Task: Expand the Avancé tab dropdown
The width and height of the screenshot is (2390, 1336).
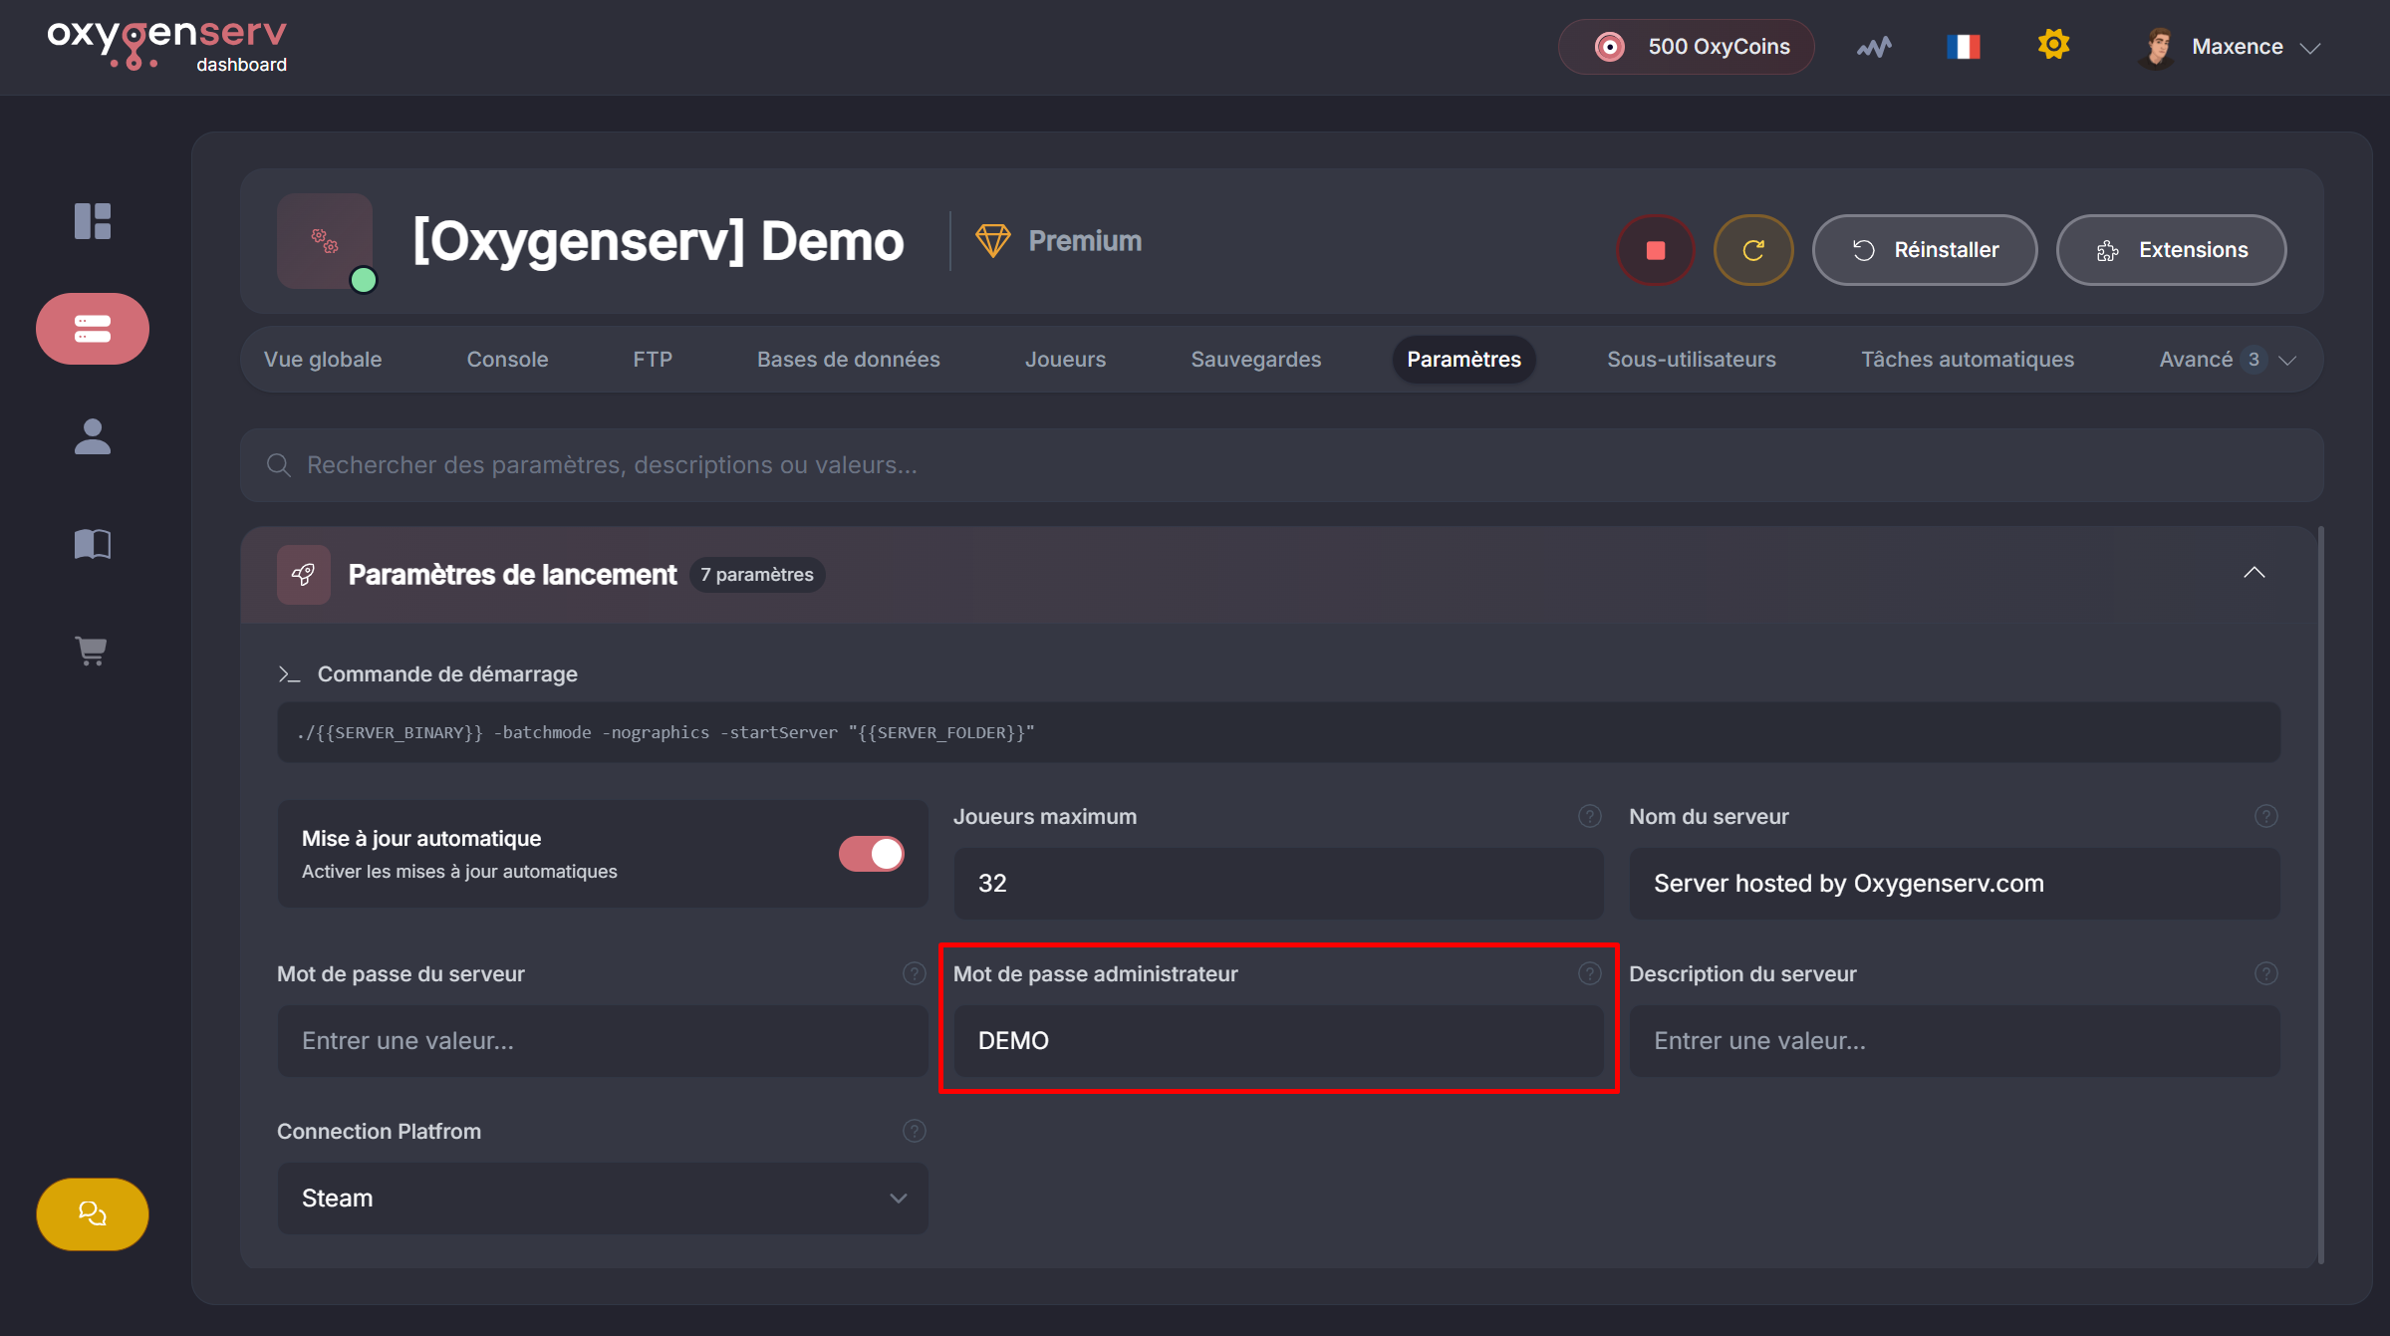Action: coord(2227,360)
